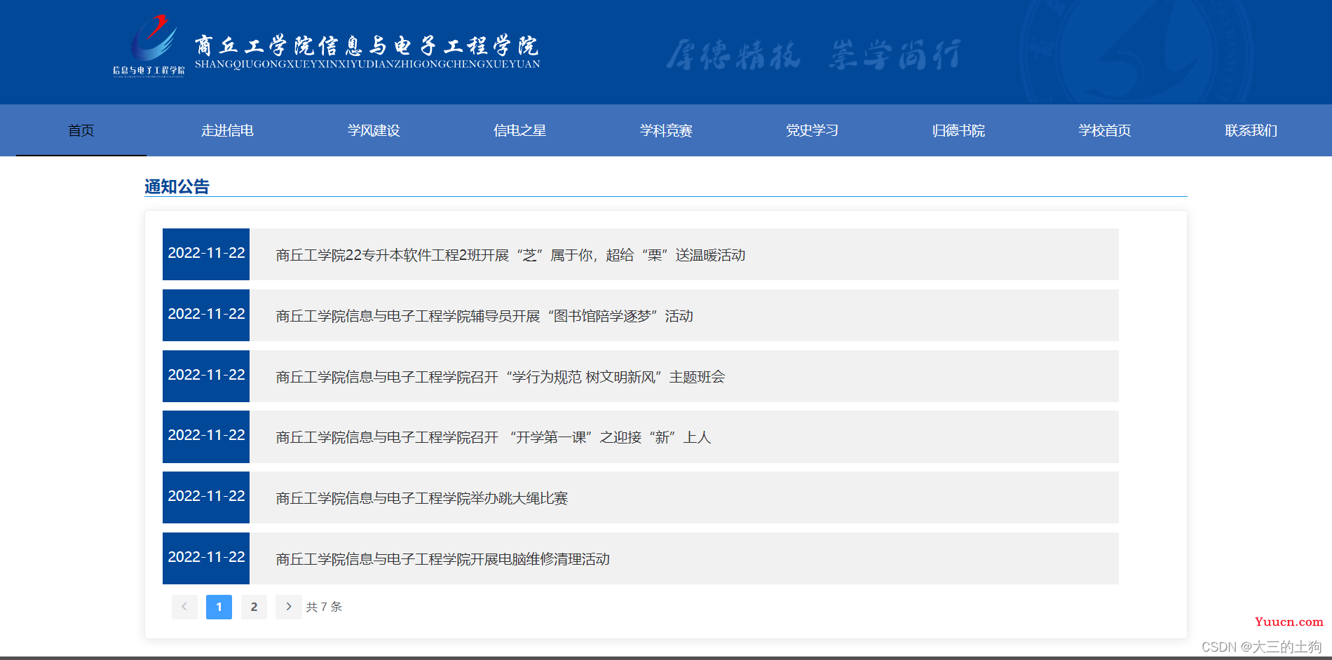Click the college logo emblem

[x=150, y=45]
